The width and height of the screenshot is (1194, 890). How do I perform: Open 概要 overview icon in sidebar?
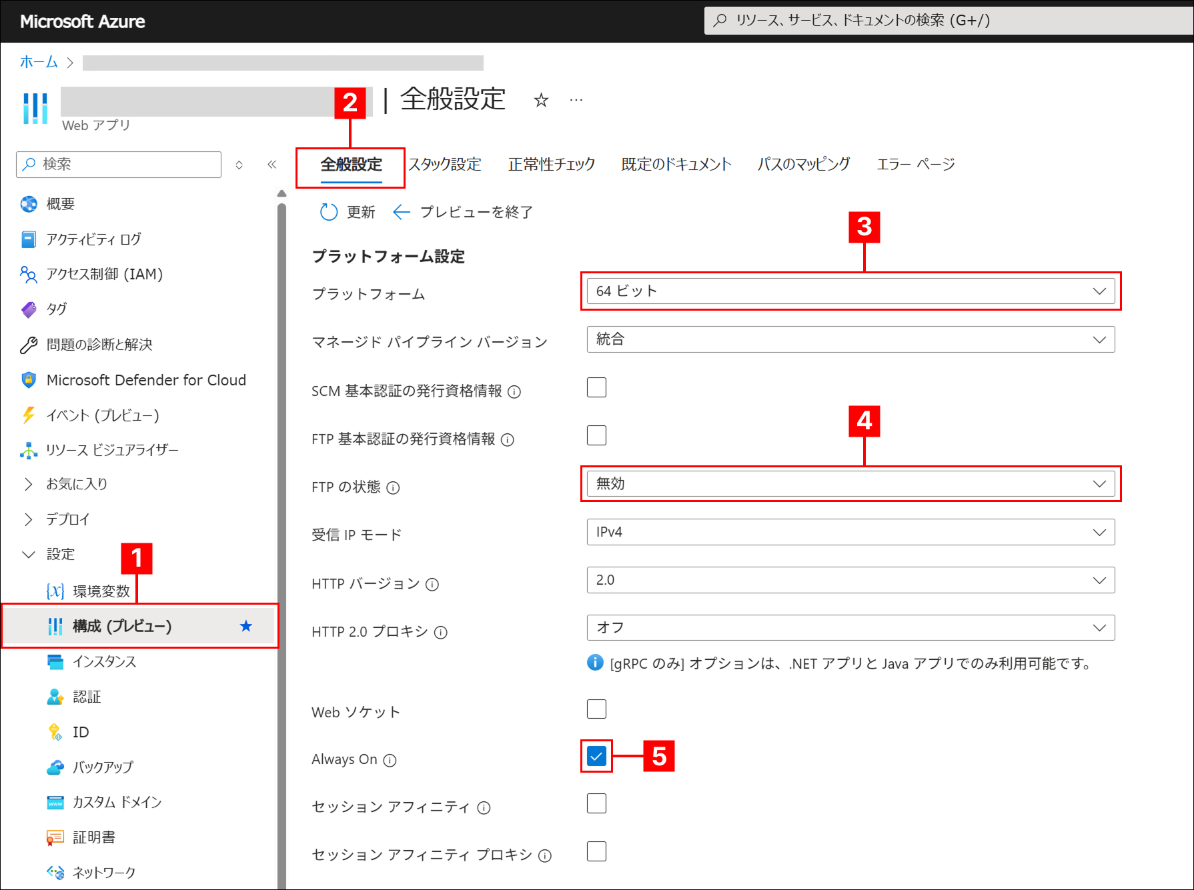click(29, 204)
